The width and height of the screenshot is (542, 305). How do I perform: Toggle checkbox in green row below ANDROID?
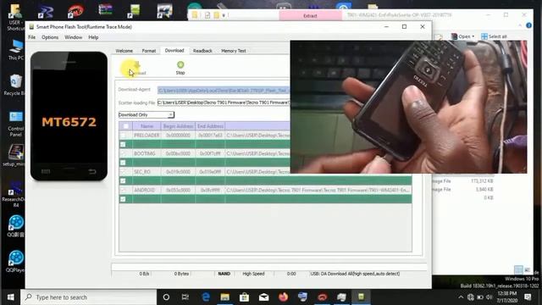123,199
